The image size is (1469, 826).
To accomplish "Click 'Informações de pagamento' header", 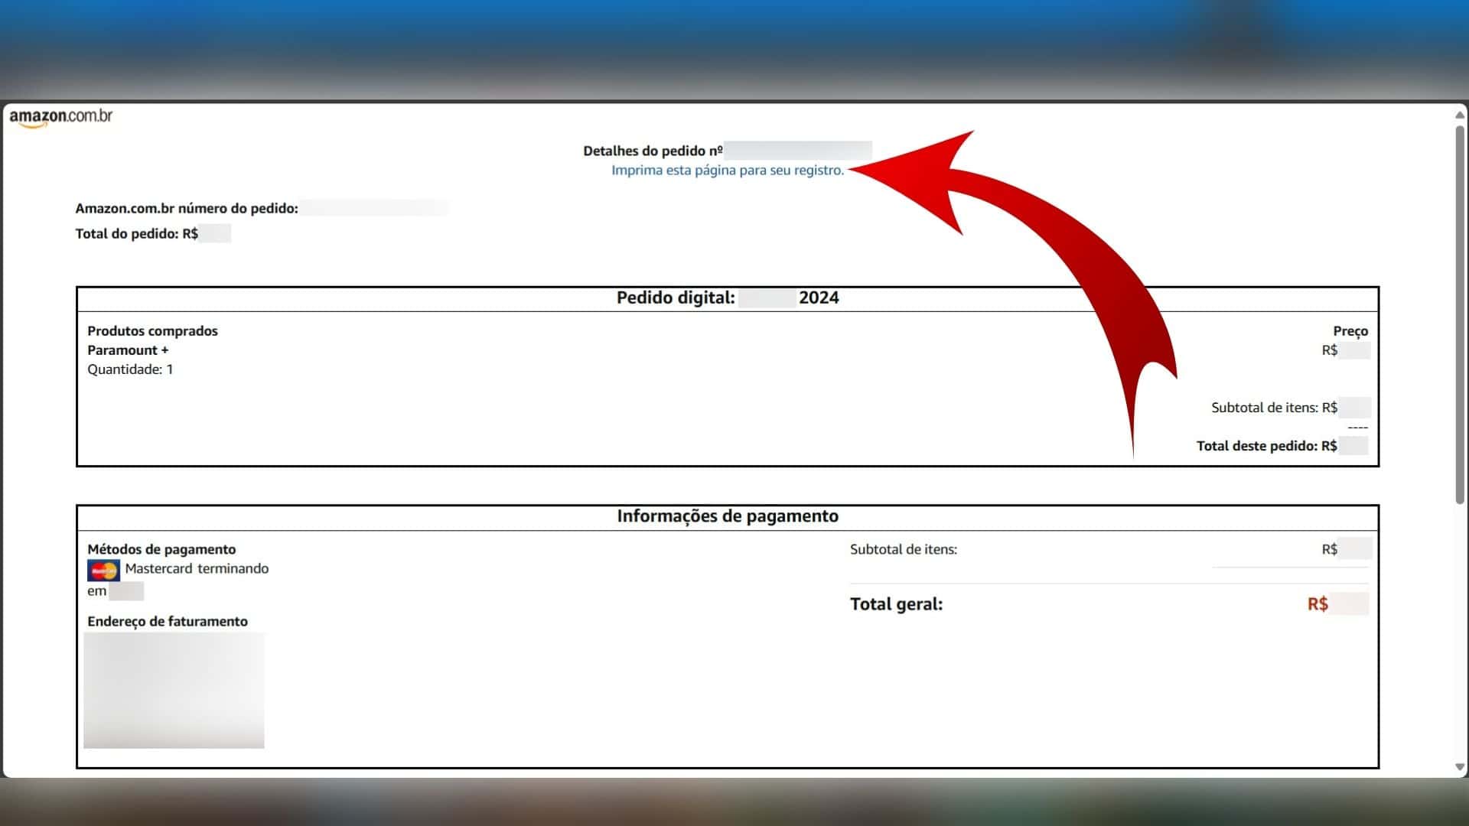I will 728,516.
